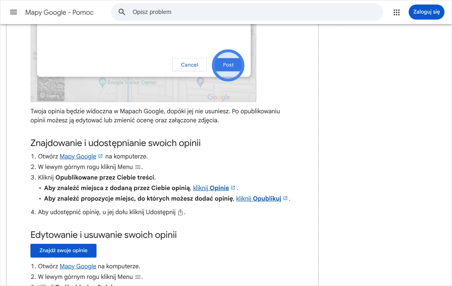The width and height of the screenshot is (452, 286).
Task: Click the Mapy Google - Pomoc title
Action: click(59, 12)
